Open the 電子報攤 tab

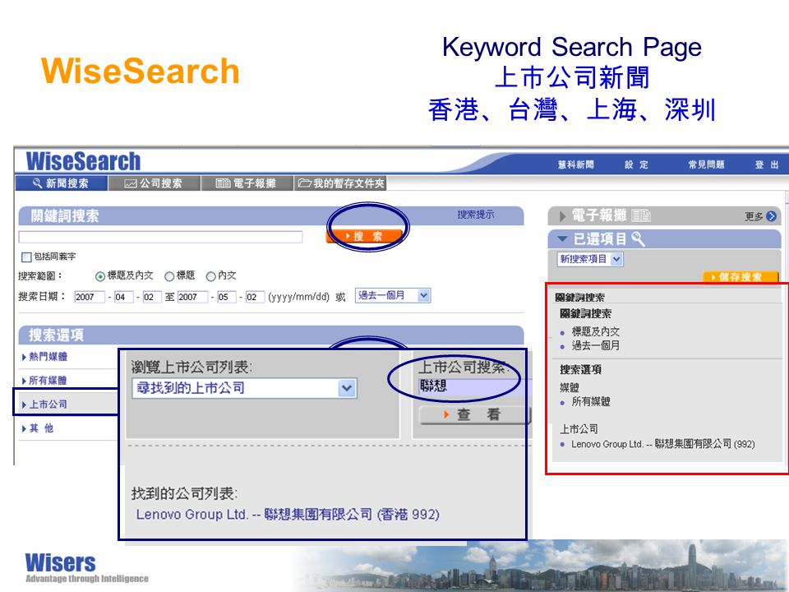tap(247, 183)
